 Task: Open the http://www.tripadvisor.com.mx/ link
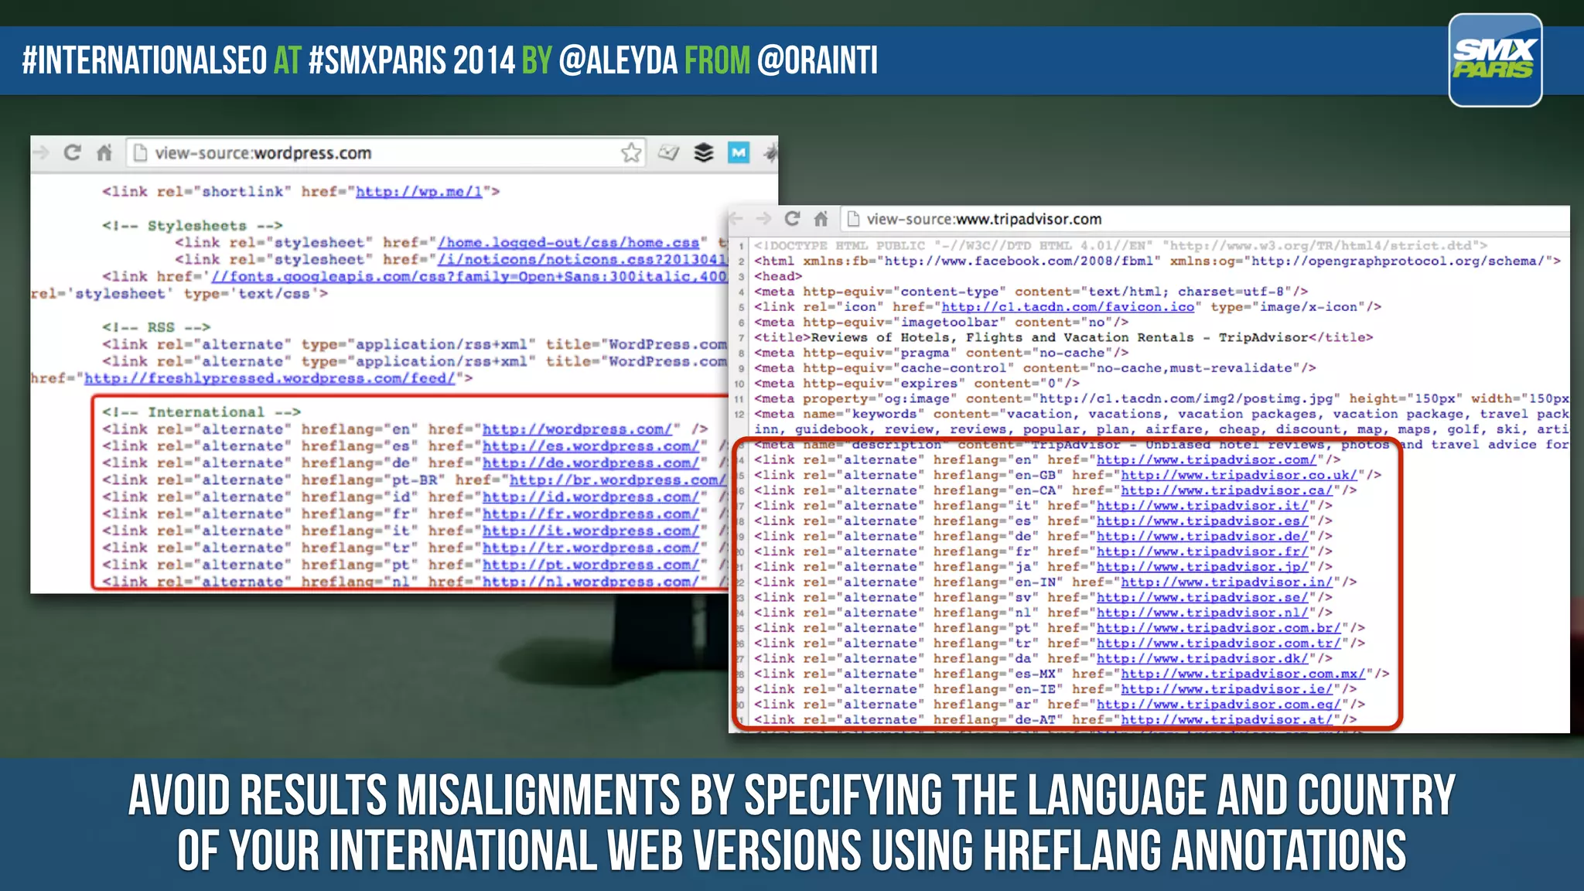coord(1244,674)
